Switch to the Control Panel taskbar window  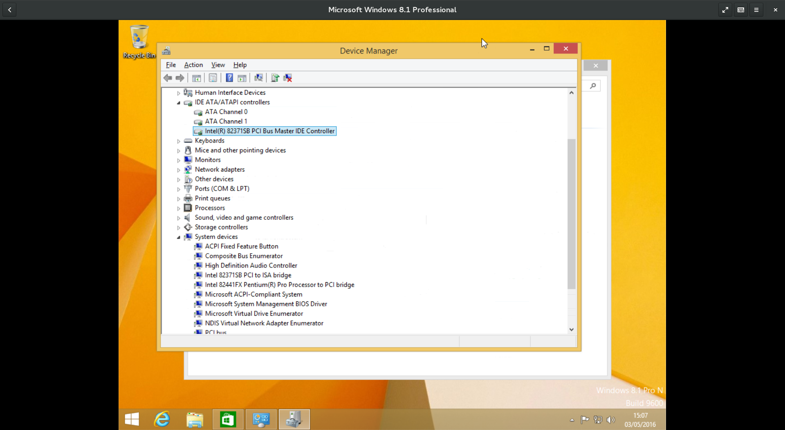[x=261, y=419]
